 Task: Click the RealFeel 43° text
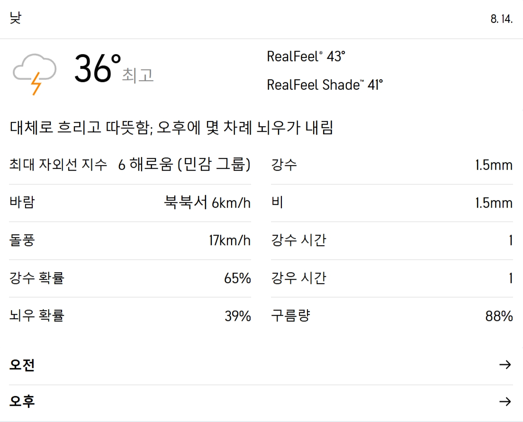point(306,56)
